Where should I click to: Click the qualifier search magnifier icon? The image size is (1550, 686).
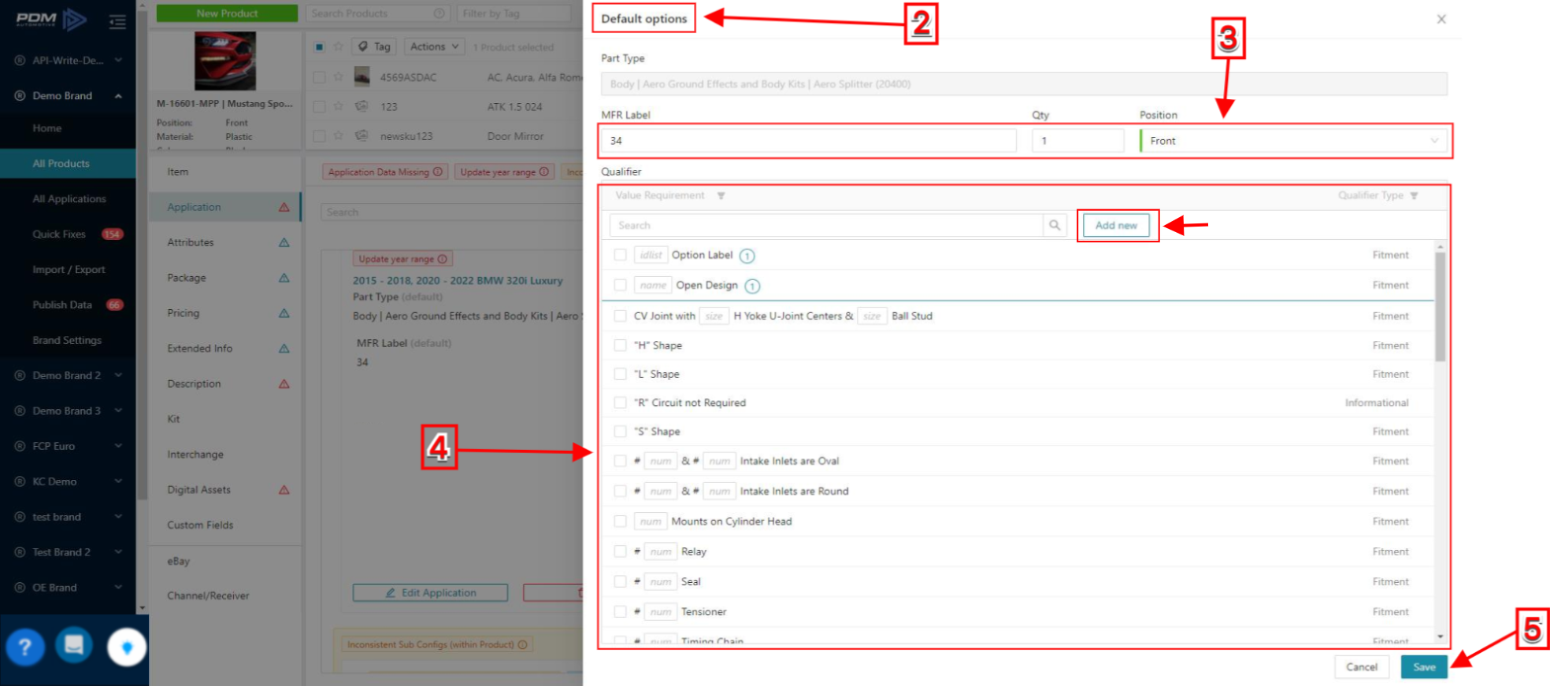1055,225
